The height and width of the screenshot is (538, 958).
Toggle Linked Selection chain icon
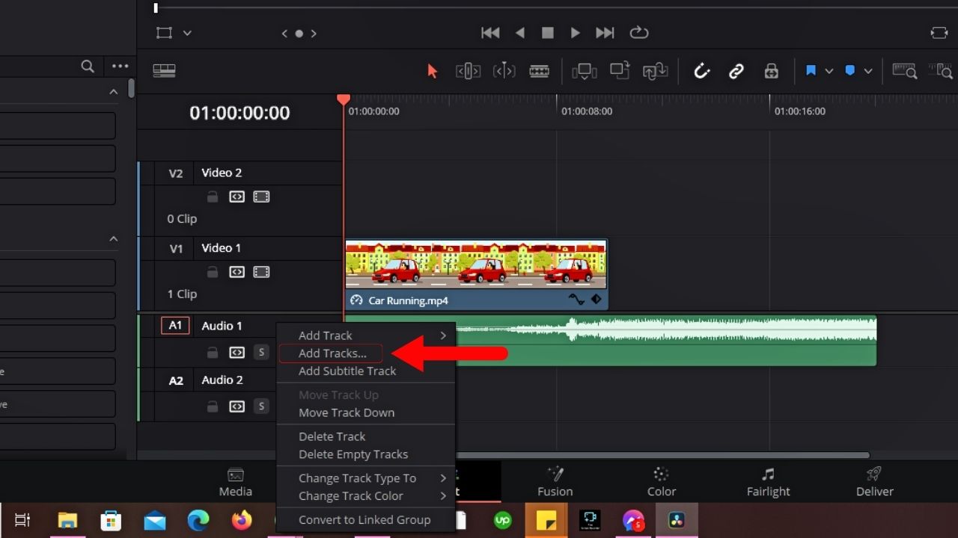click(x=736, y=71)
